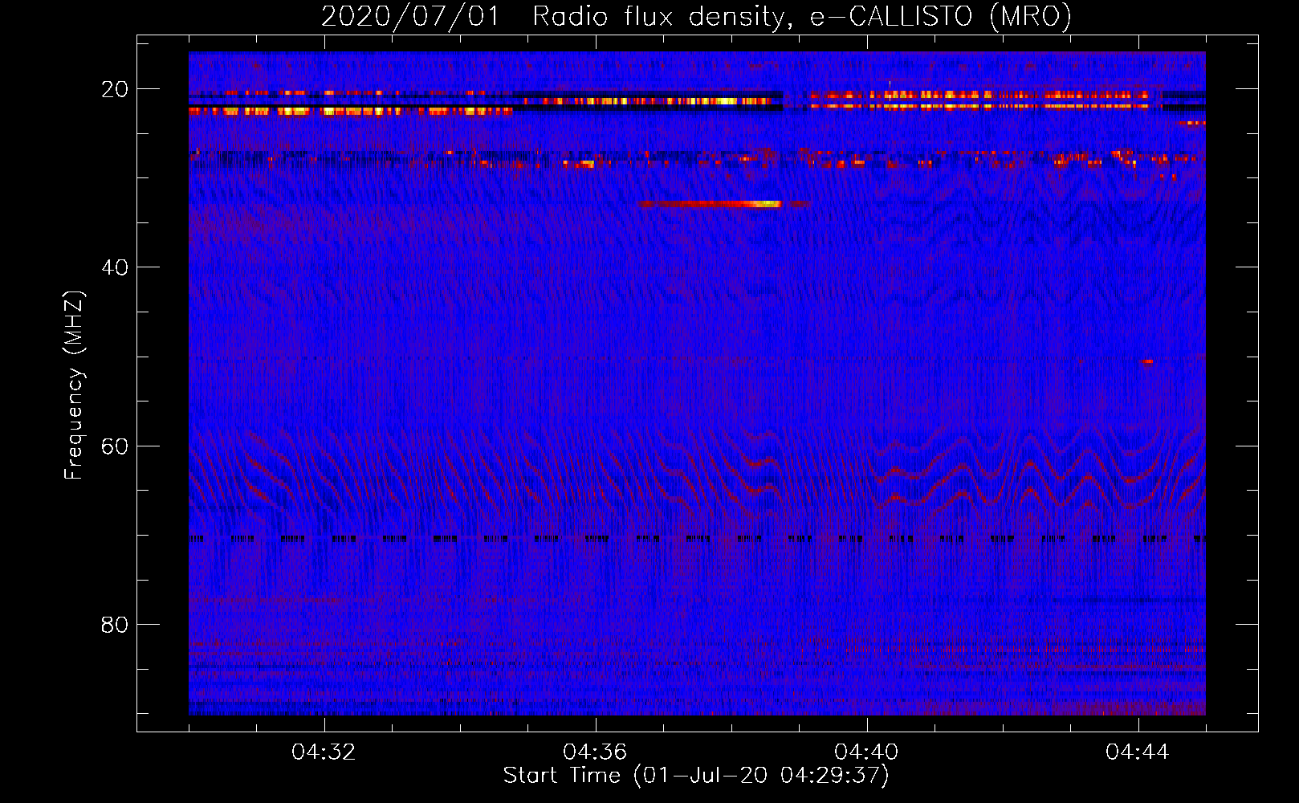The width and height of the screenshot is (1299, 803).
Task: Click the 'Frequency (MHZ)' axis label
Action: tap(74, 385)
